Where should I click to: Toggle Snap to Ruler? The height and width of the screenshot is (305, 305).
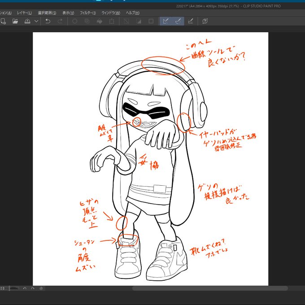[x=166, y=21]
